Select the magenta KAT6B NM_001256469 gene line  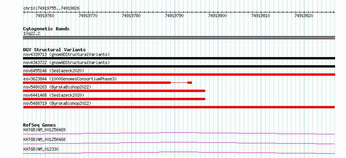(179, 133)
